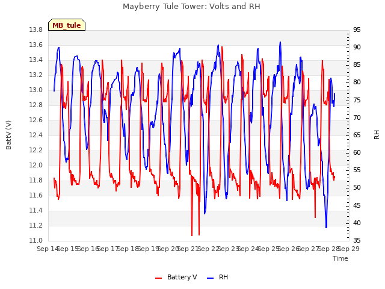Screen dimensions: 385x289
Task: Select the RH legend entry text
Action: pos(223,277)
